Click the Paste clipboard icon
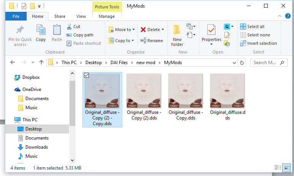This screenshot has height=176, width=294. coord(57,30)
